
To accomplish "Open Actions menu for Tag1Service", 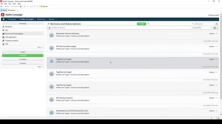I will click(x=213, y=85).
